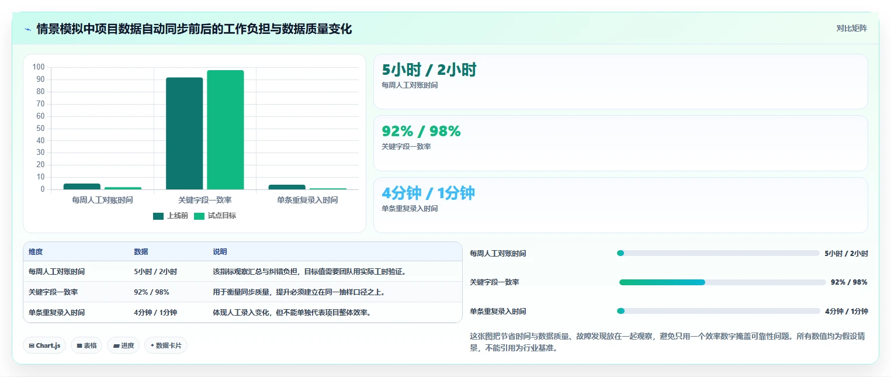Select the 进度 chip

tap(123, 345)
